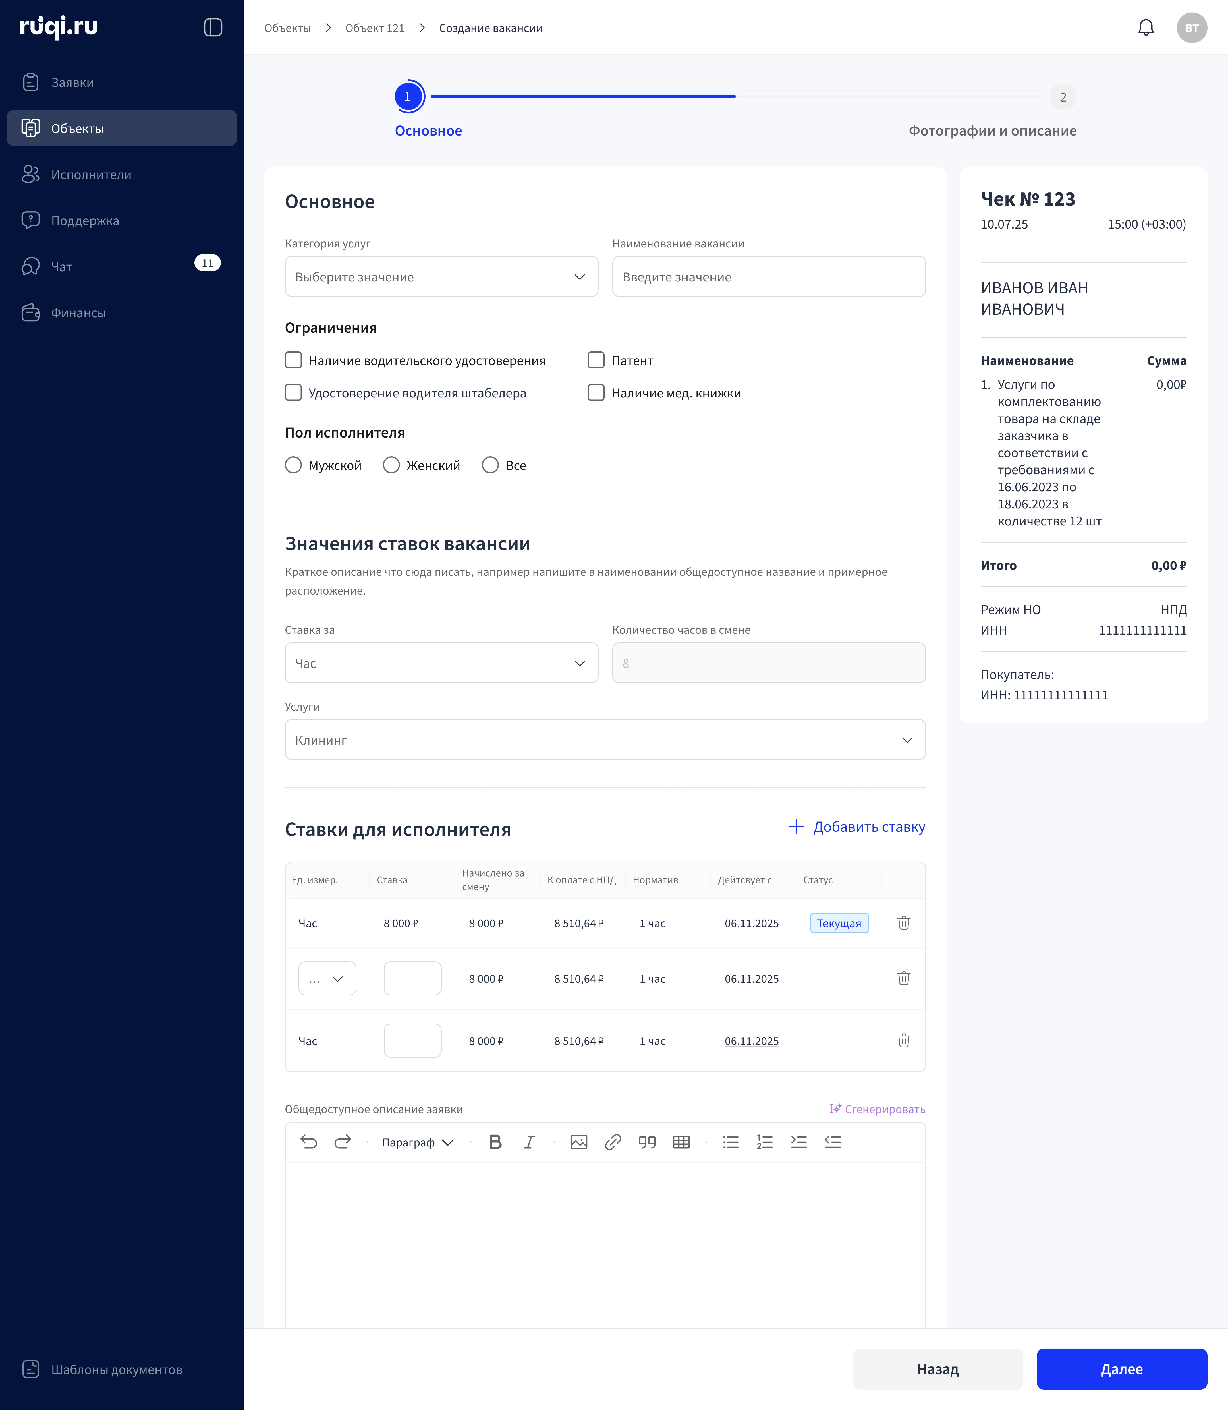Check Наличие водительского удостоверения
This screenshot has width=1228, height=1410.
pyautogui.click(x=293, y=361)
